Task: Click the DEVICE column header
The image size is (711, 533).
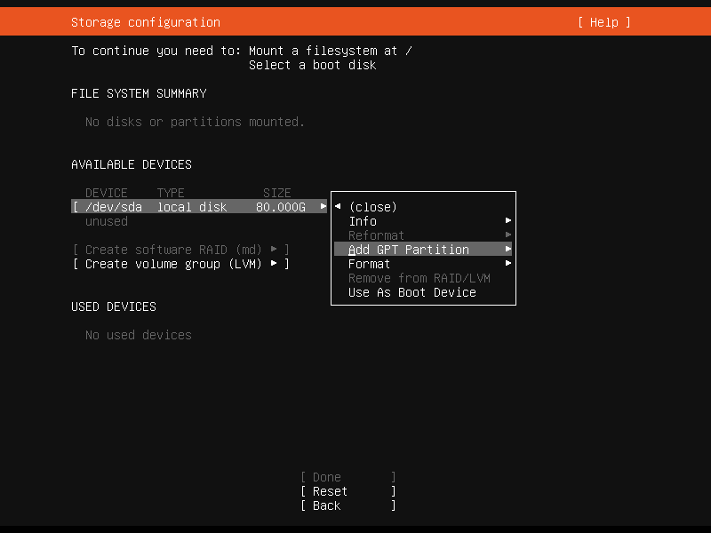Action: (107, 193)
